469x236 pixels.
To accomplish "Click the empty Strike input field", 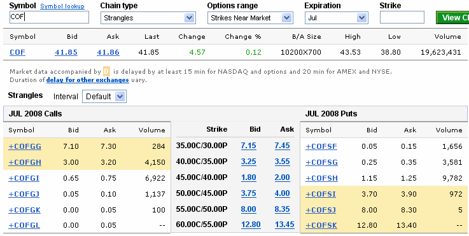I will coord(402,17).
